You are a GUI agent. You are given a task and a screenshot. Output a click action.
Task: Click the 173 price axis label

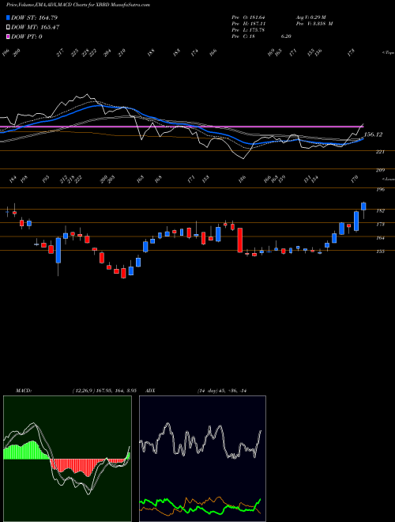tap(380, 225)
